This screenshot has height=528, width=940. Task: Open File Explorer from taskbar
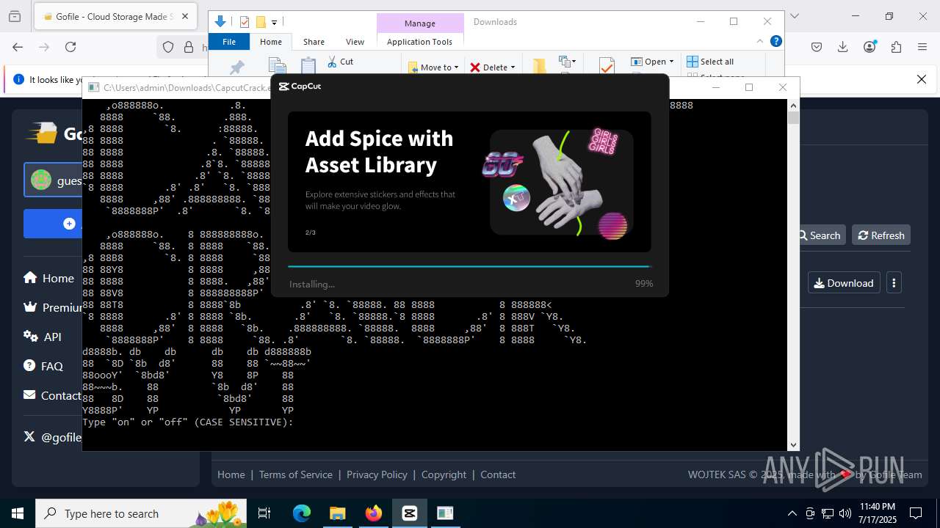coord(337,513)
